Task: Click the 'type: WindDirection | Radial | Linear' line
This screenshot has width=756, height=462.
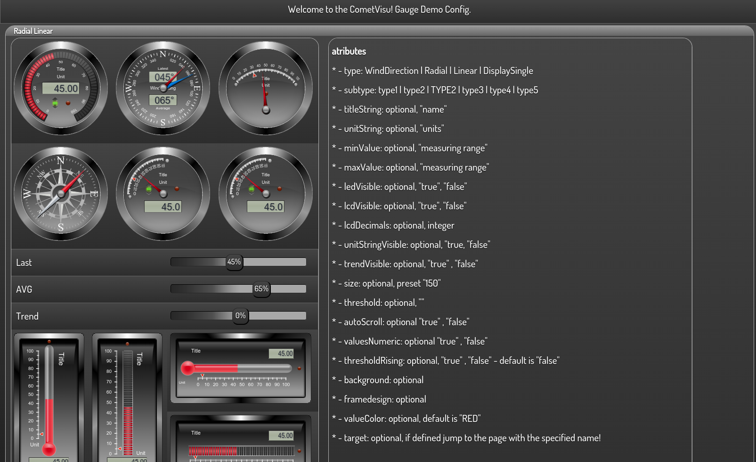Action: pos(432,71)
